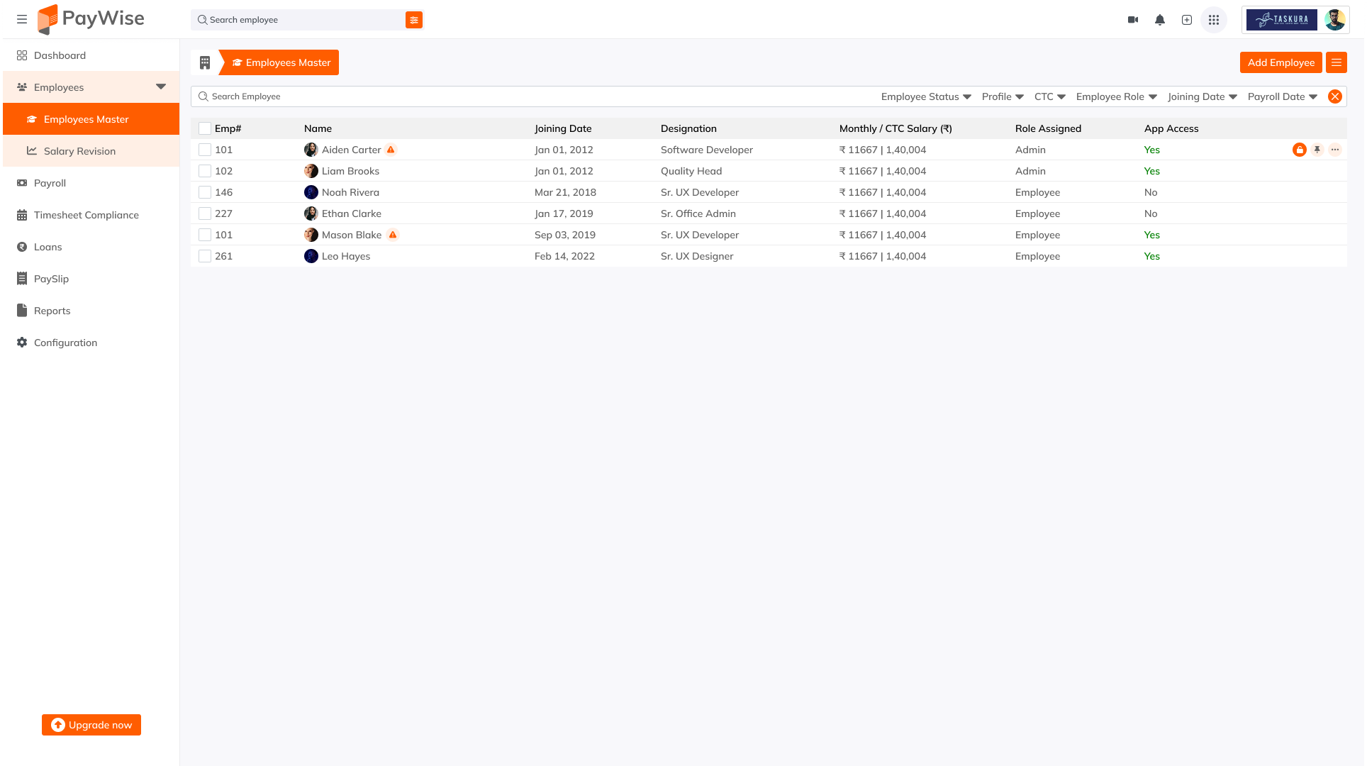
Task: Click the Upgrade now button
Action: [91, 725]
